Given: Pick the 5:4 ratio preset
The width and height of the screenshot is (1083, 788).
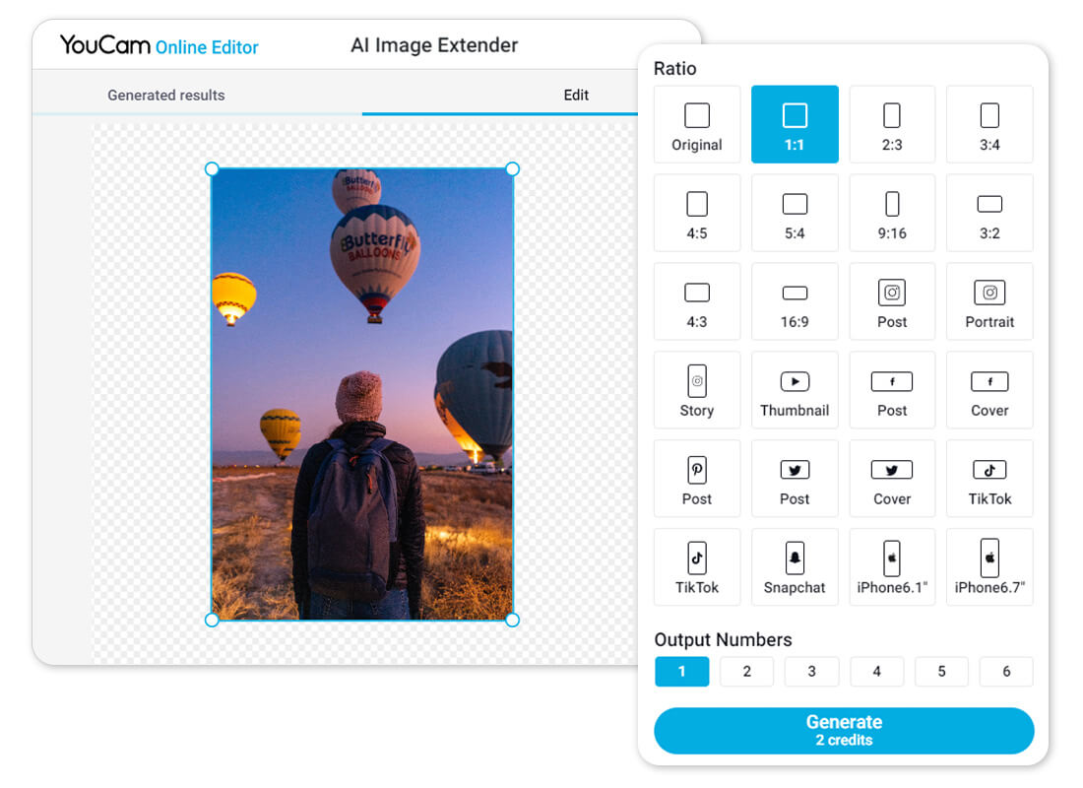Looking at the screenshot, I should click(x=795, y=213).
